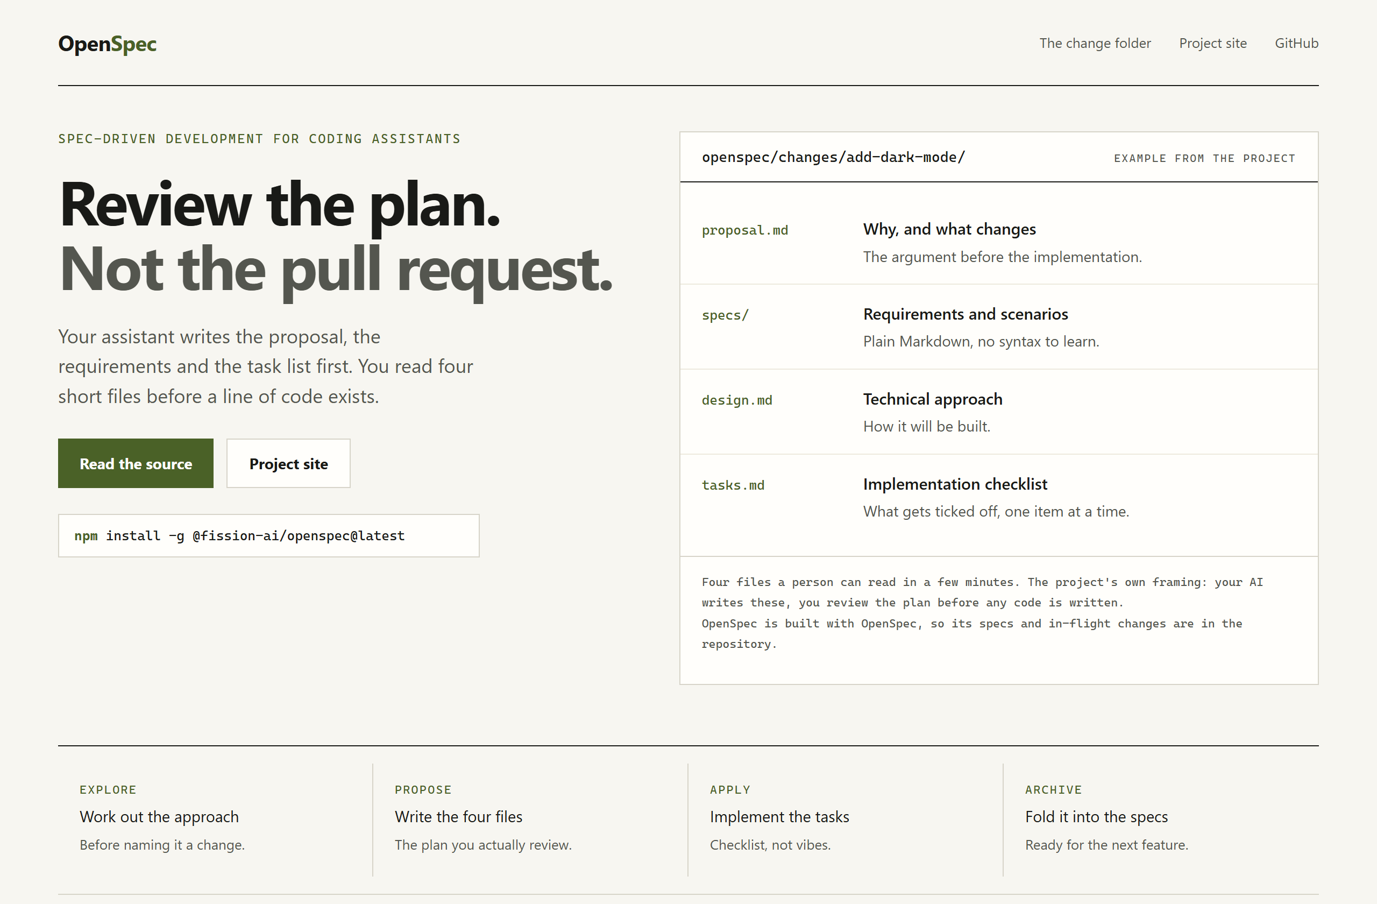Viewport: 1377px width, 904px height.
Task: Click 'Work out the approach' text
Action: point(159,817)
